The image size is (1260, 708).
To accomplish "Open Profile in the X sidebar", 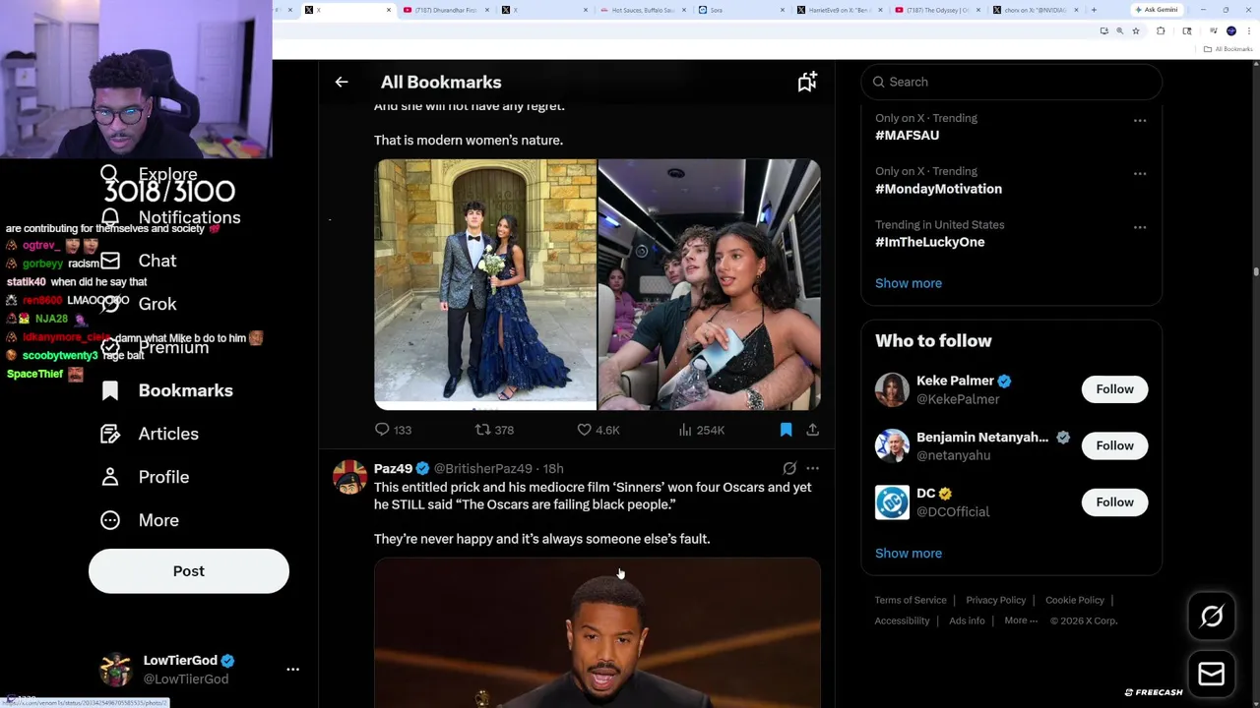I will (145, 477).
